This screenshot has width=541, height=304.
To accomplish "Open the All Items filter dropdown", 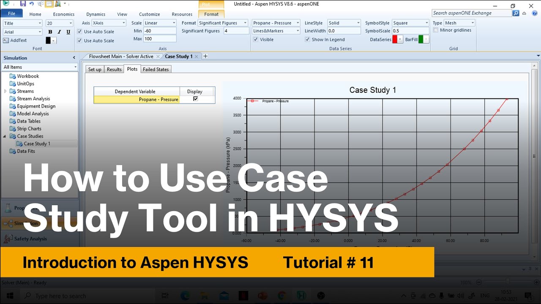I will 75,67.
